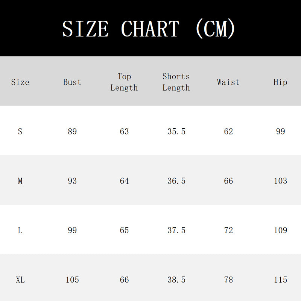Select the Bust column header
301x301 pixels.
tap(72, 82)
